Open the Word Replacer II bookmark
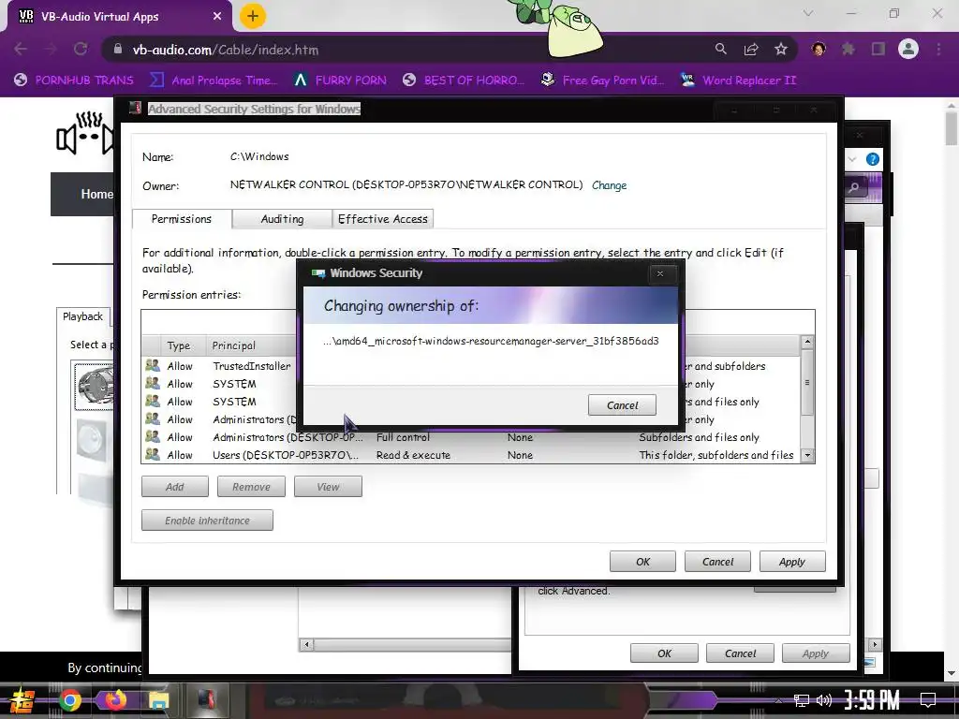This screenshot has height=719, width=959. 739,81
